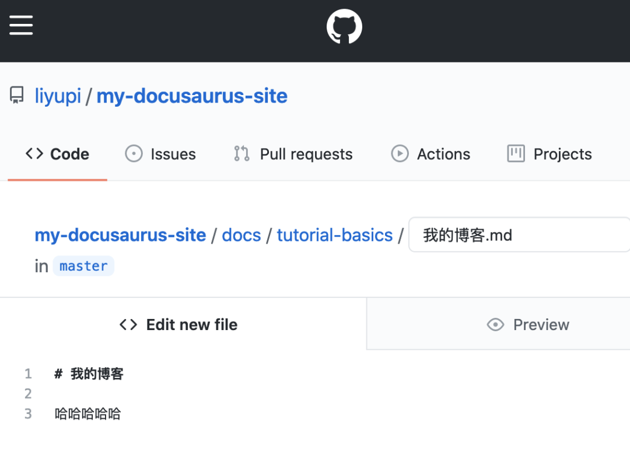The image size is (630, 449).
Task: Click the Projects board icon
Action: (516, 154)
